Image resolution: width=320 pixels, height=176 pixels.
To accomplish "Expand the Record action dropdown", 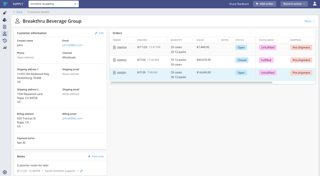I will coord(294,4).
